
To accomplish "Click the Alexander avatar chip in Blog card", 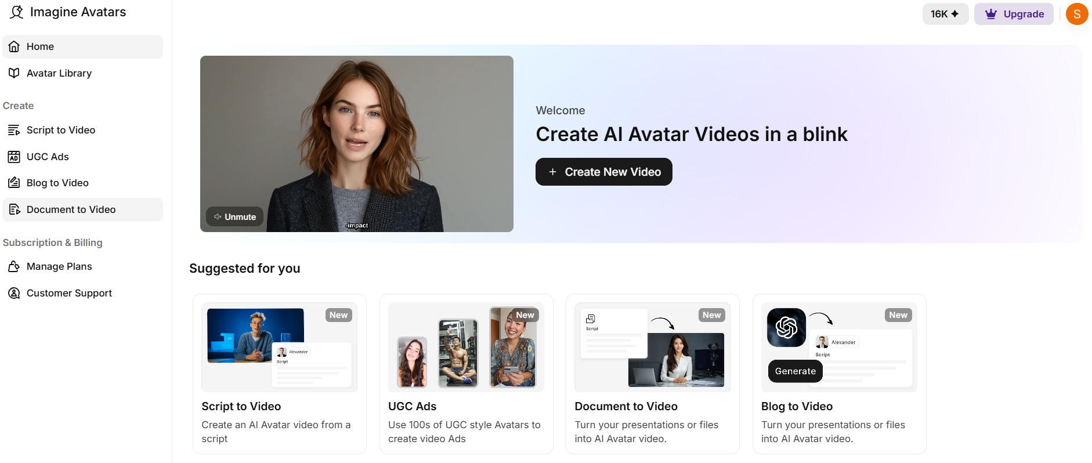I will click(837, 342).
